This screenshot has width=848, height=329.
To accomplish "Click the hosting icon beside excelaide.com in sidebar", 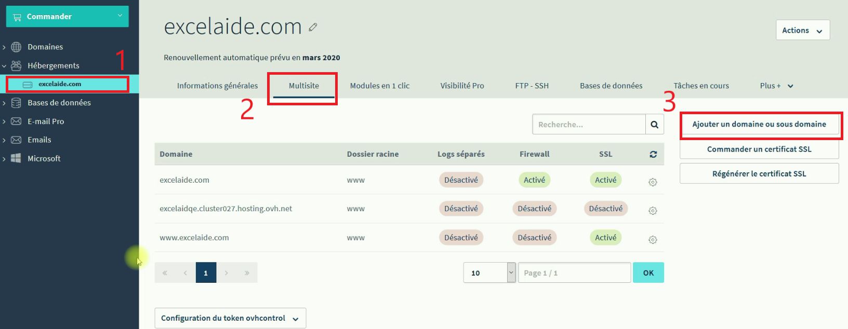I will point(28,85).
